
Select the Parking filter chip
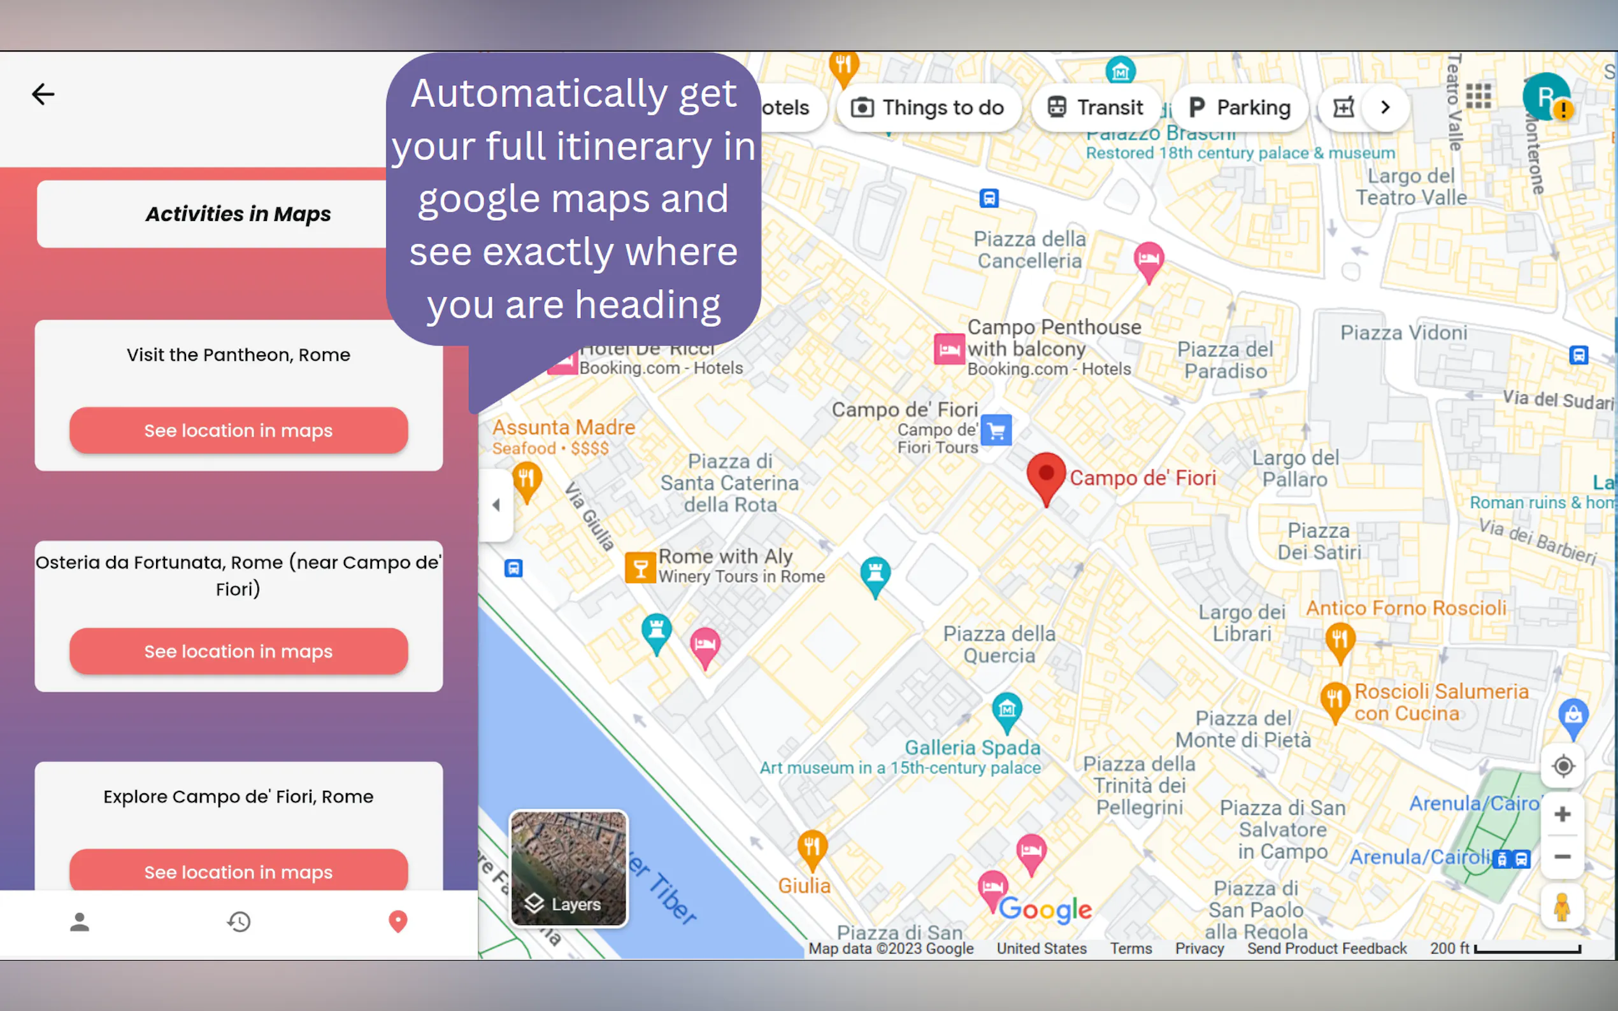1240,108
